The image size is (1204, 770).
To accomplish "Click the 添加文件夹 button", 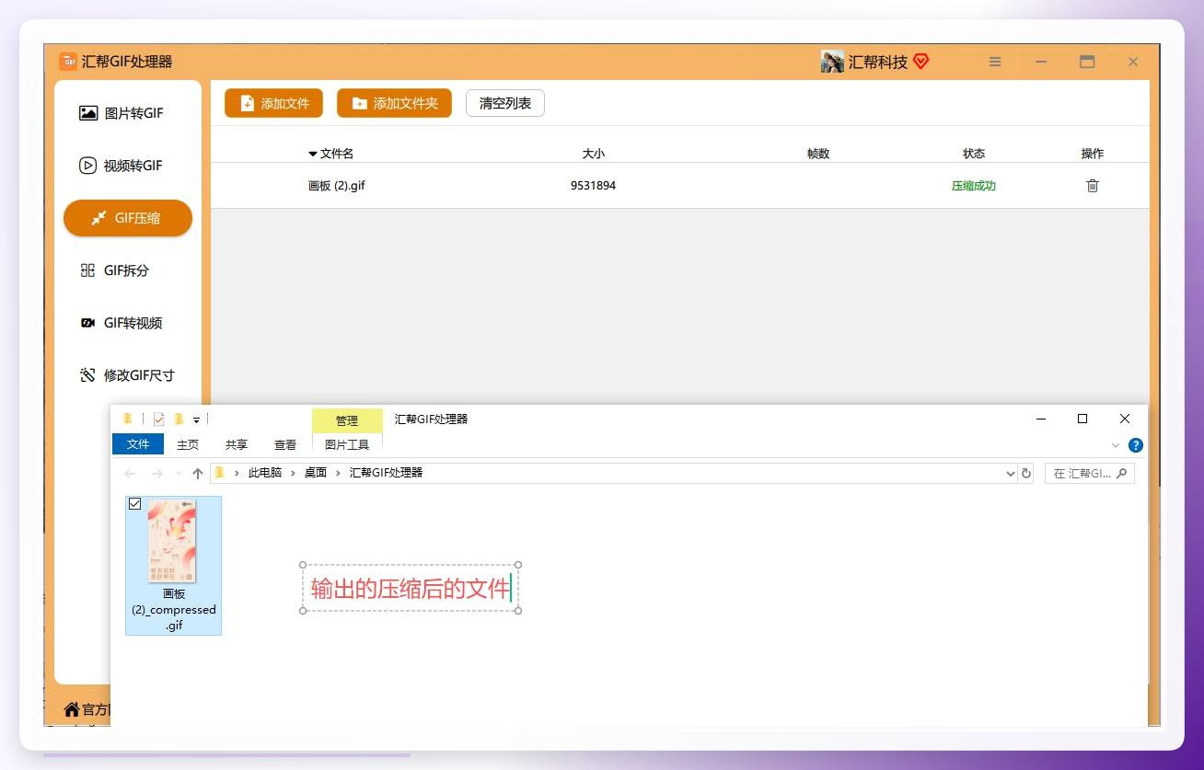I will coord(394,103).
